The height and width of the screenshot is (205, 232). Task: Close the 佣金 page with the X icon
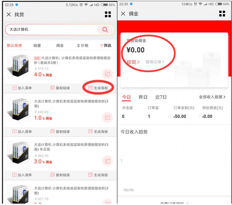pyautogui.click(x=123, y=14)
